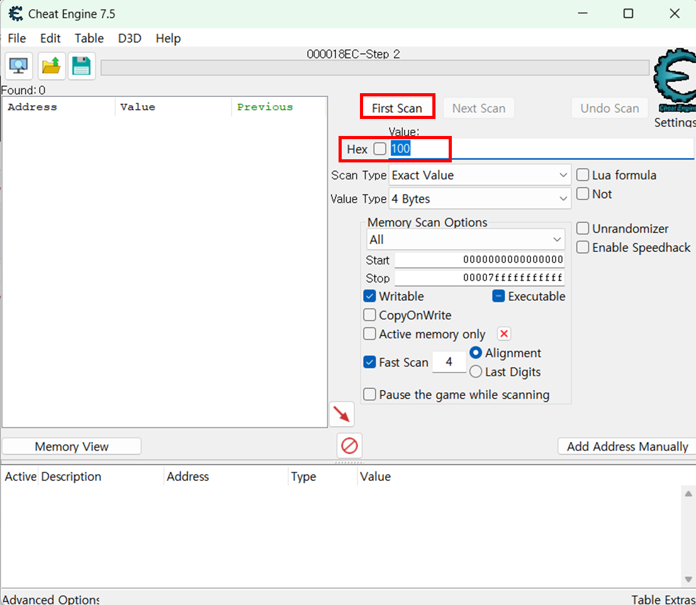This screenshot has height=605, width=696.
Task: Click the Undo Scan button
Action: tap(610, 108)
